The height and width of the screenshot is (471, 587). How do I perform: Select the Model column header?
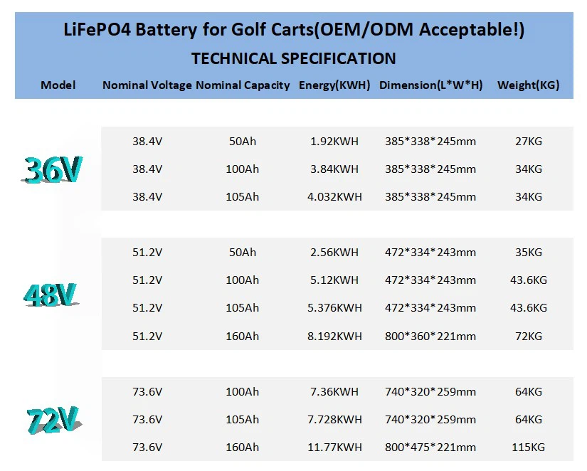coord(58,85)
